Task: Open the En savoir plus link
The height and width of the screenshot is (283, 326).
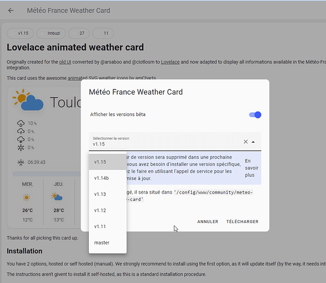Action: (x=251, y=168)
